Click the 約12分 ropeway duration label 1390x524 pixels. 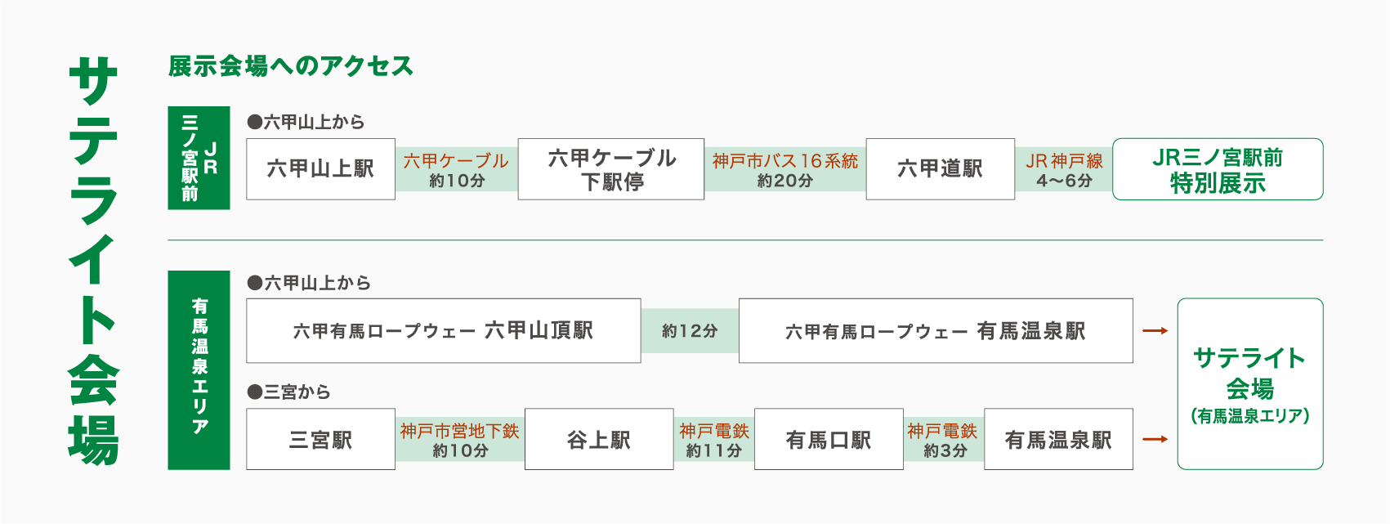[x=690, y=331]
